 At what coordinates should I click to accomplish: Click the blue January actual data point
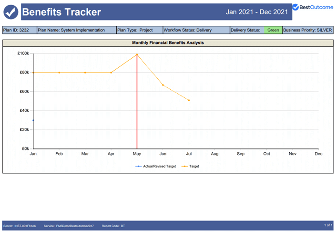pyautogui.click(x=33, y=120)
